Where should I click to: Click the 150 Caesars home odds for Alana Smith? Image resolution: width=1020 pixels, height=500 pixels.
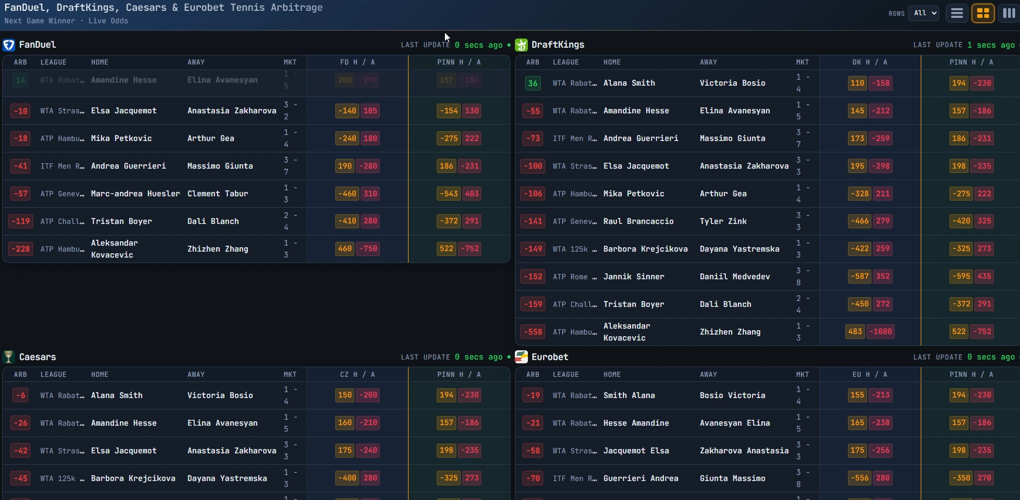click(x=345, y=395)
